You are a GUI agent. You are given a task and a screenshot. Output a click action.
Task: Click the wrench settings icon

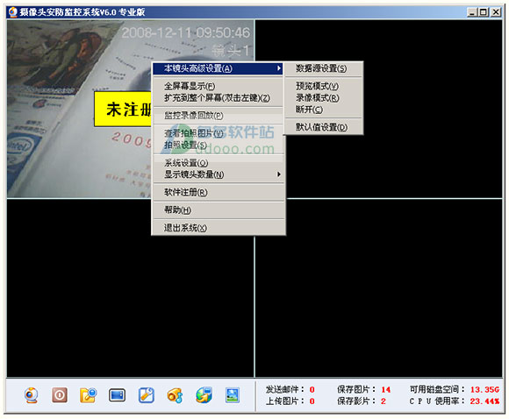click(146, 395)
